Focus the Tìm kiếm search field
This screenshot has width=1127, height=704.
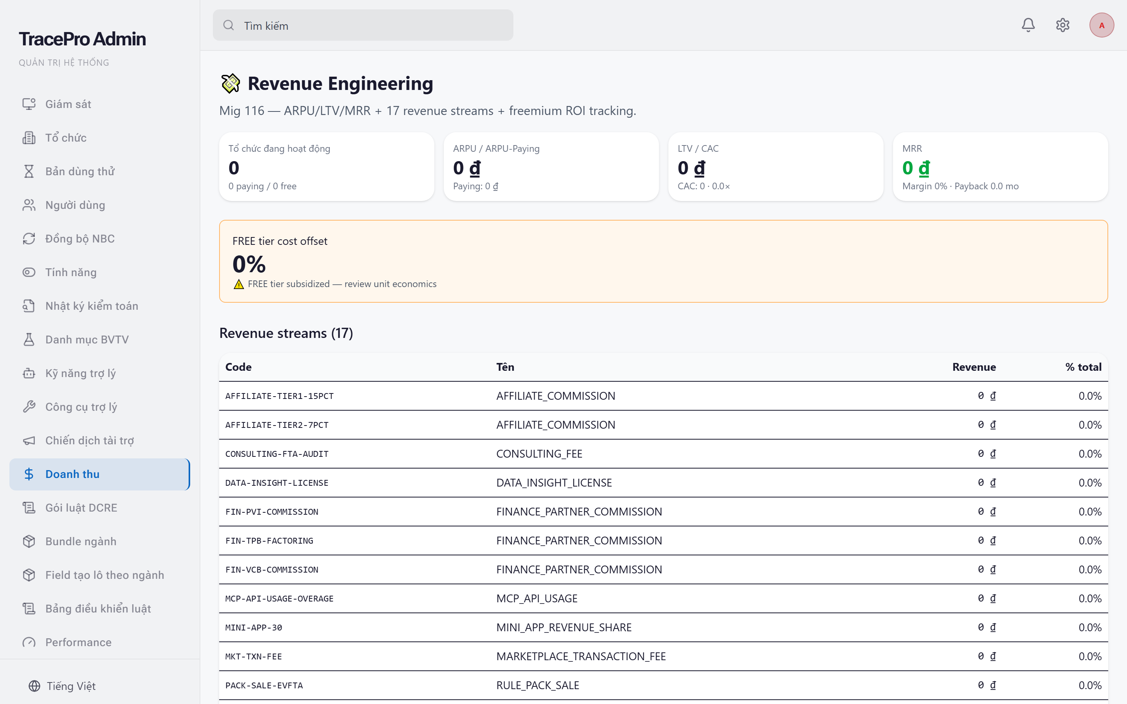point(363,25)
